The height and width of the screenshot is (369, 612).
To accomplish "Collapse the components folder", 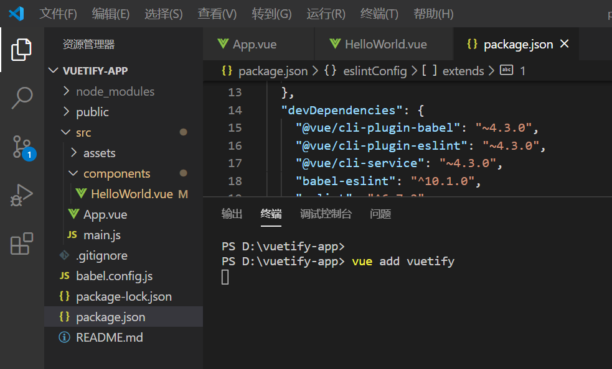I will tap(73, 173).
